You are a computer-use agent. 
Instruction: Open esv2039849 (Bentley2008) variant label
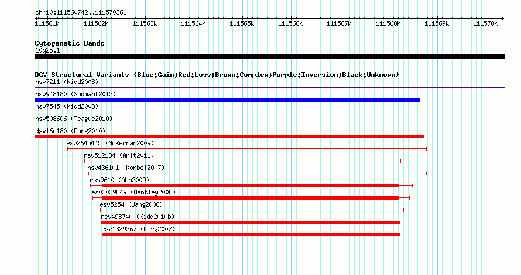(x=133, y=192)
